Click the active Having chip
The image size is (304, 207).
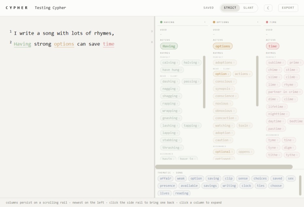[x=169, y=46]
